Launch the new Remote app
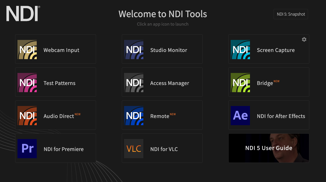The width and height of the screenshot is (326, 182). click(x=162, y=115)
